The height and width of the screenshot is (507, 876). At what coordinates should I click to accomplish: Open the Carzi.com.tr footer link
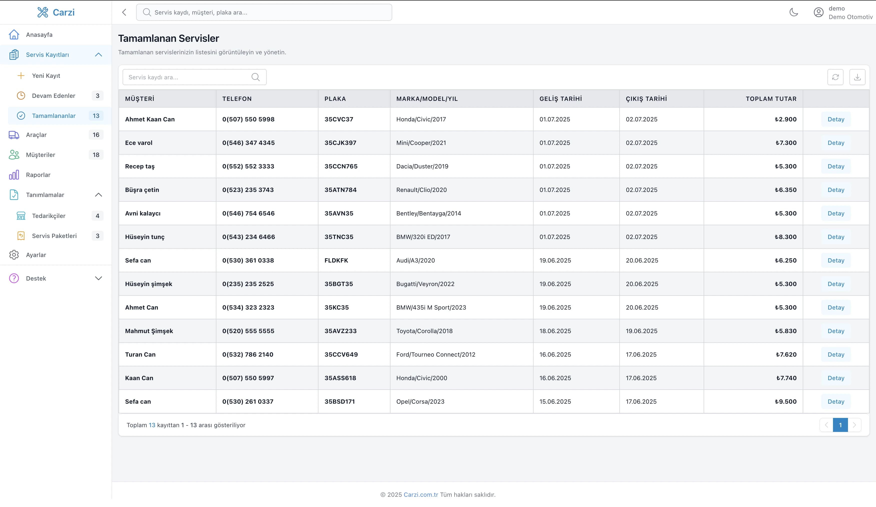421,494
